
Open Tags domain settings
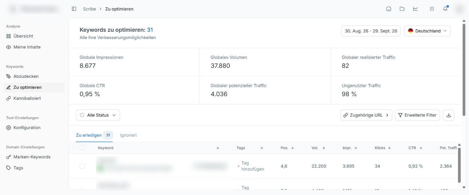coord(34,168)
